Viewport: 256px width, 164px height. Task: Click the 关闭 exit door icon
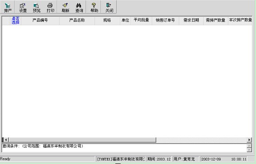(x=109, y=8)
